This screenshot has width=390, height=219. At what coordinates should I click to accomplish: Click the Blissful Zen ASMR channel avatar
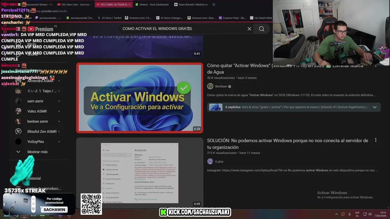tap(18, 131)
